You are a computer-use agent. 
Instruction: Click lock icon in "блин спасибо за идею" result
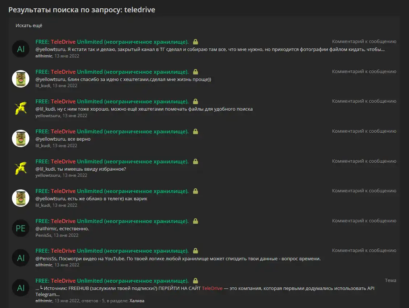195,72
